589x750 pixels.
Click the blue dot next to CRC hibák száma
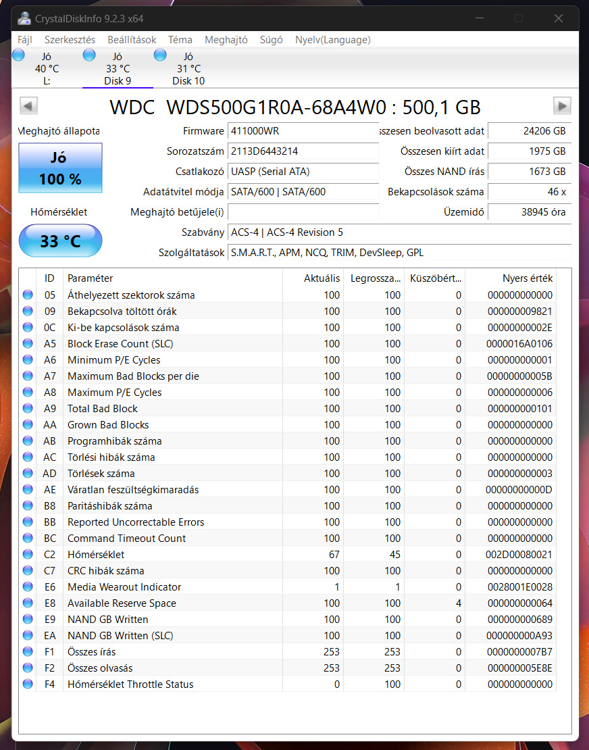27,570
